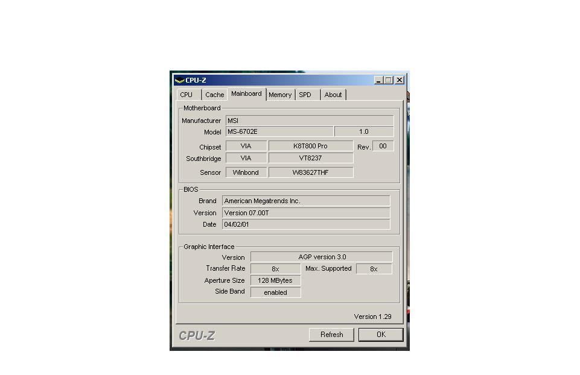Click the Version 1.29 text
Image resolution: width=580 pixels, height=375 pixels.
(x=372, y=317)
